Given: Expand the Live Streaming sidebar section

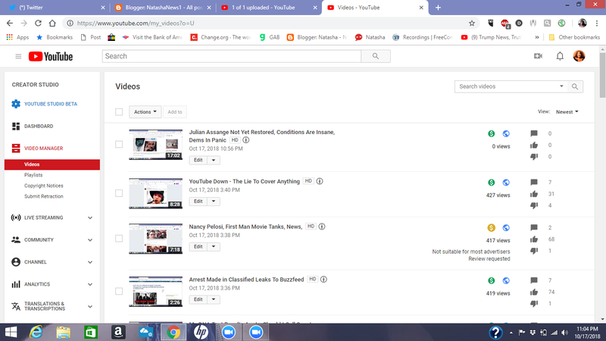Looking at the screenshot, I should pyautogui.click(x=90, y=218).
